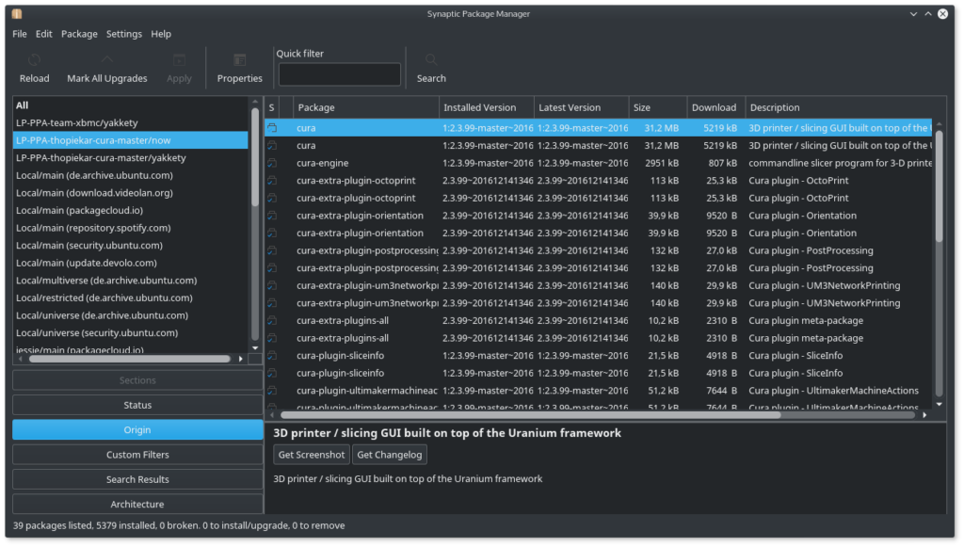Sort by Package column header
This screenshot has width=964, height=547.
[x=366, y=107]
